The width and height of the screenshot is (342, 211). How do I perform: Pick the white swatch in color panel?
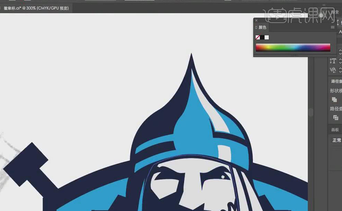click(x=267, y=37)
